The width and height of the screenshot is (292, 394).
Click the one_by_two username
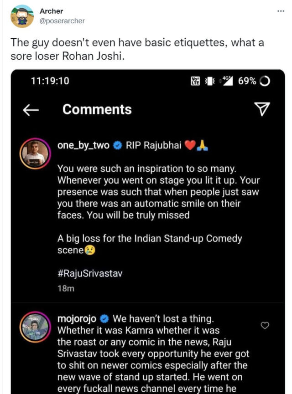(83, 146)
